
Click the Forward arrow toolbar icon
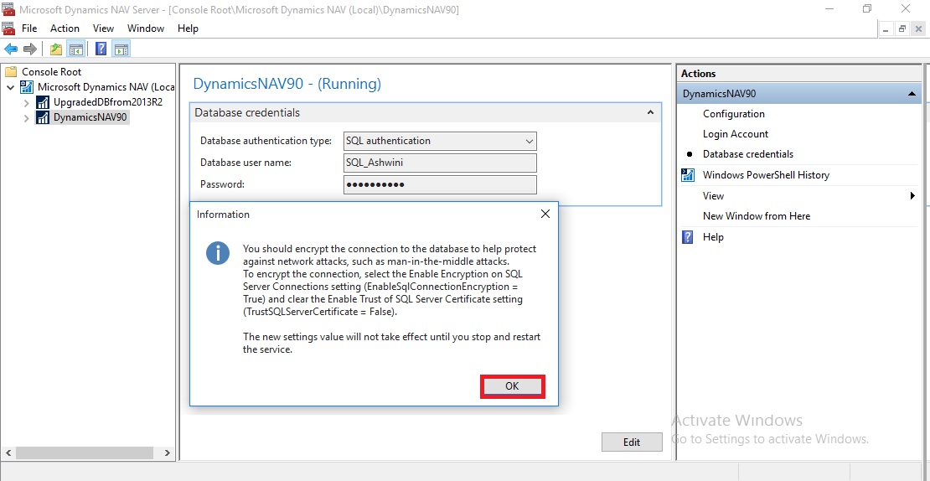pyautogui.click(x=29, y=49)
